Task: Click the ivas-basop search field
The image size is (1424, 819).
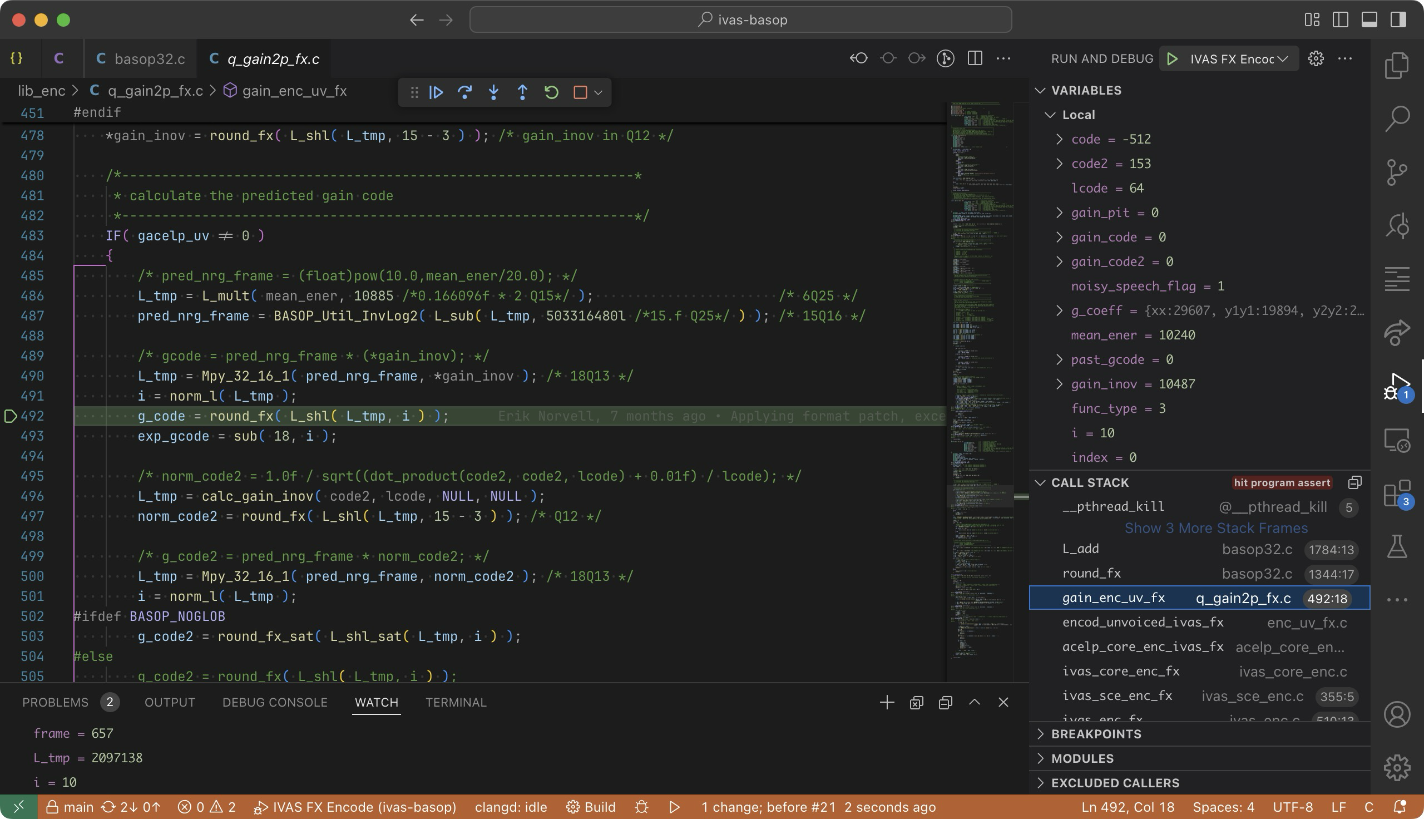Action: pyautogui.click(x=740, y=19)
